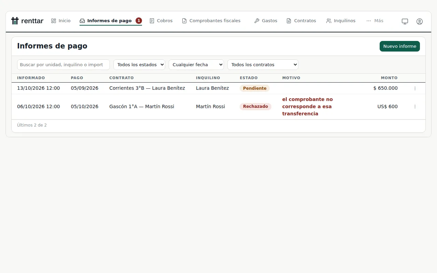The width and height of the screenshot is (437, 273).
Task: Click payment date 05/10/2026
Action: (85, 106)
